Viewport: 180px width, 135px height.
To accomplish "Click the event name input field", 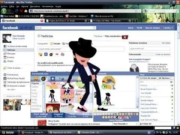I will (150, 48).
